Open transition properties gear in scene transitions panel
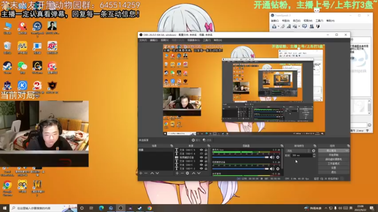Image resolution: width=378 pixels, height=212 pixels. [x=314, y=151]
